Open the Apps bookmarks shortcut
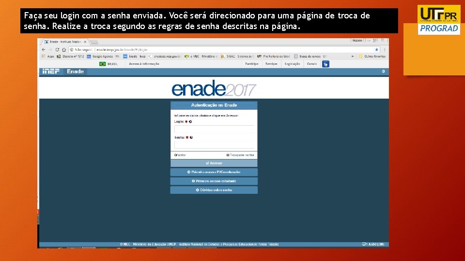Image resolution: width=465 pixels, height=261 pixels. pos(48,56)
